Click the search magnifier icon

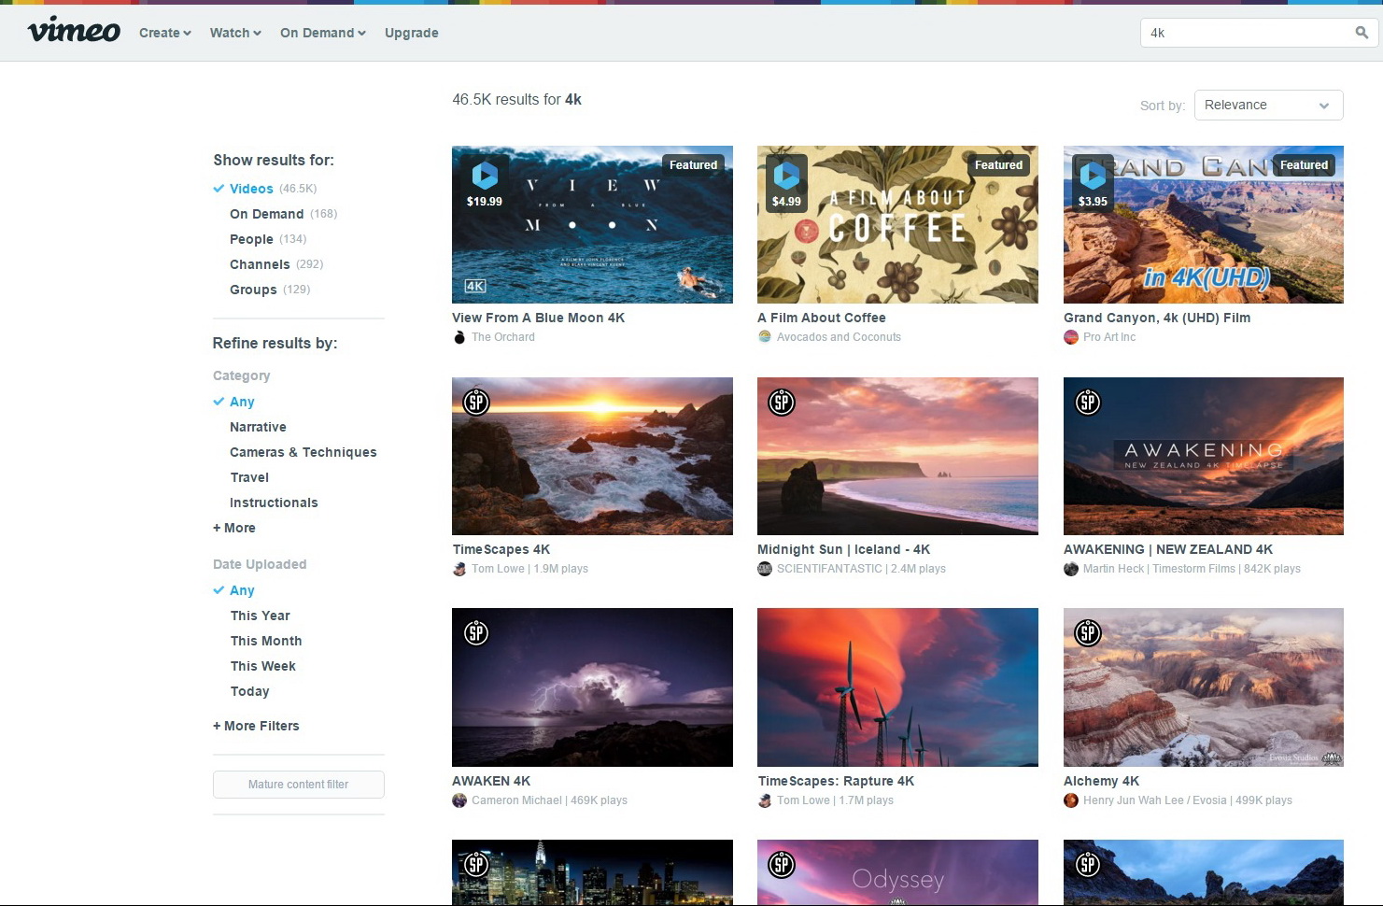tap(1362, 33)
